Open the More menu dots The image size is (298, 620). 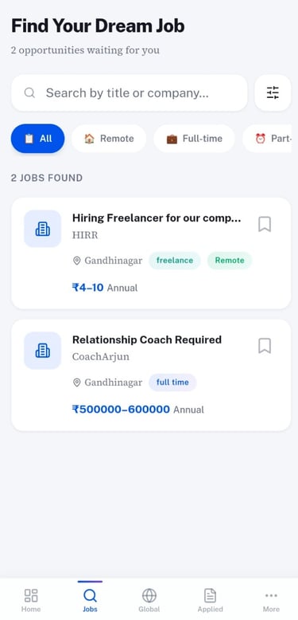click(271, 595)
